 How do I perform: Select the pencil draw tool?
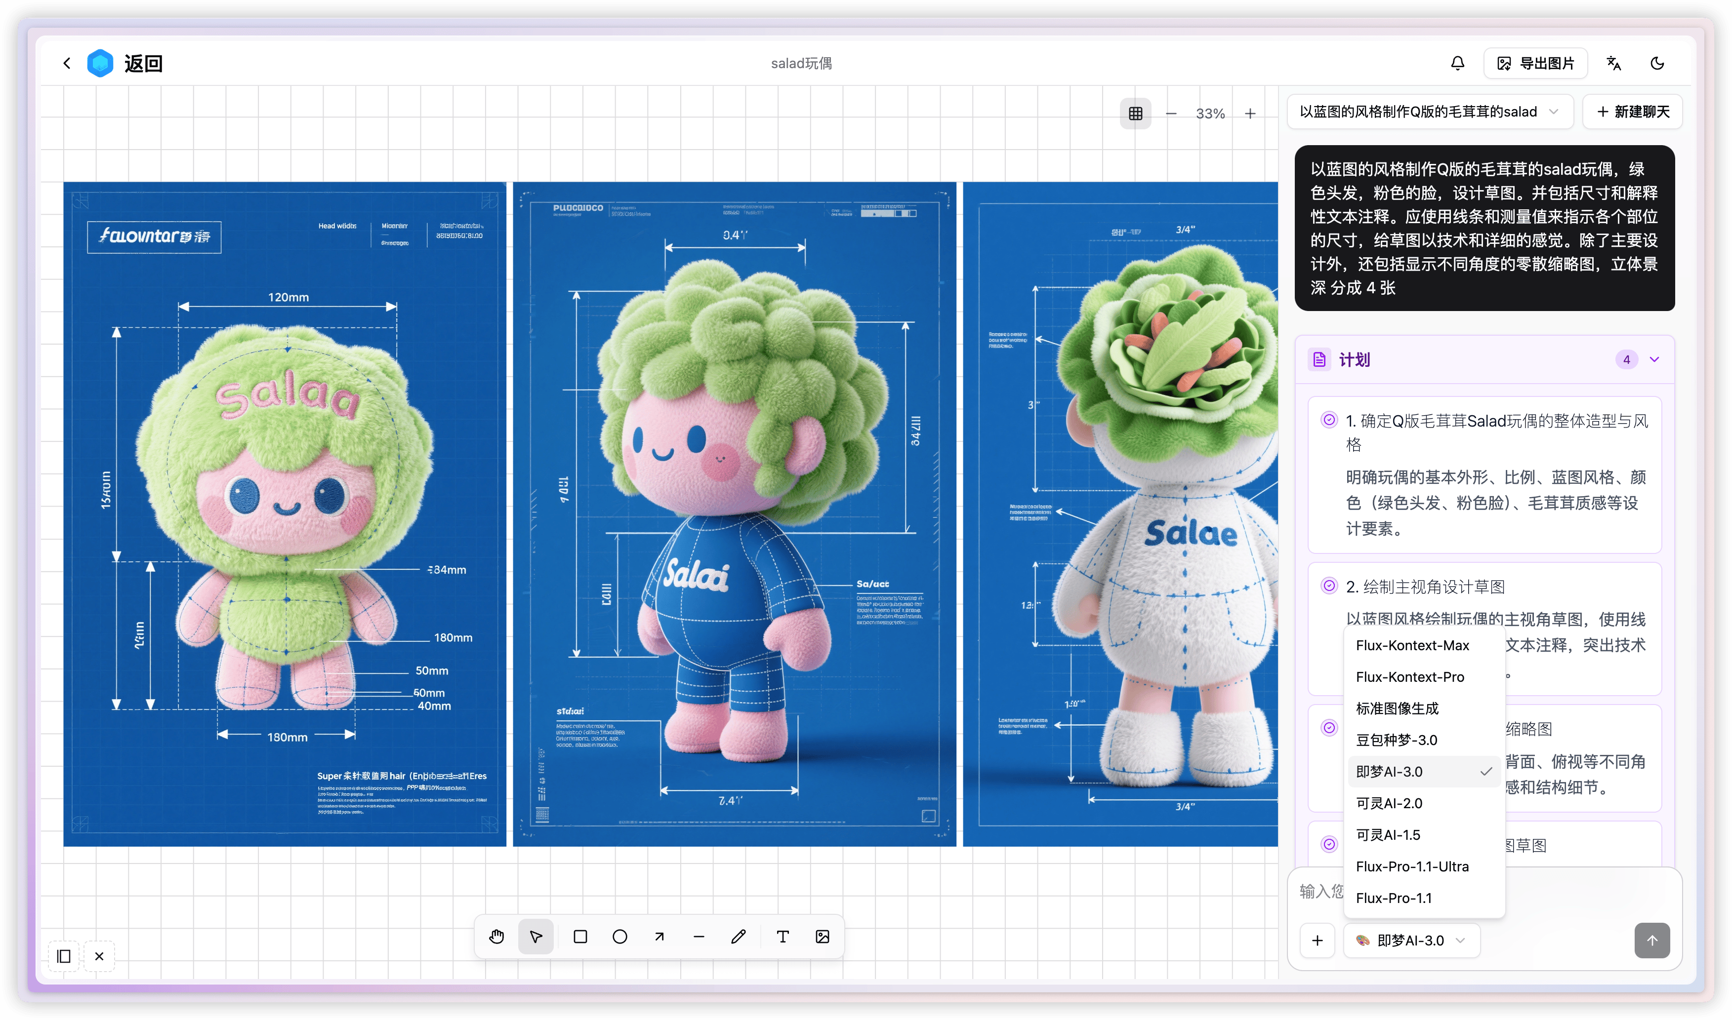point(739,937)
